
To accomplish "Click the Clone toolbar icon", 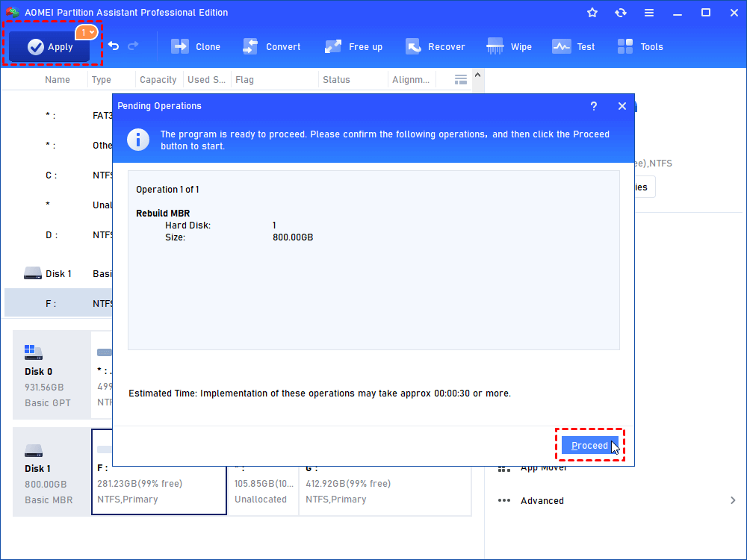I will point(180,46).
